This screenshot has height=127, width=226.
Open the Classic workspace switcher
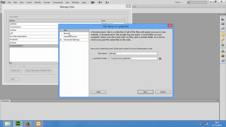pyautogui.click(x=179, y=2)
